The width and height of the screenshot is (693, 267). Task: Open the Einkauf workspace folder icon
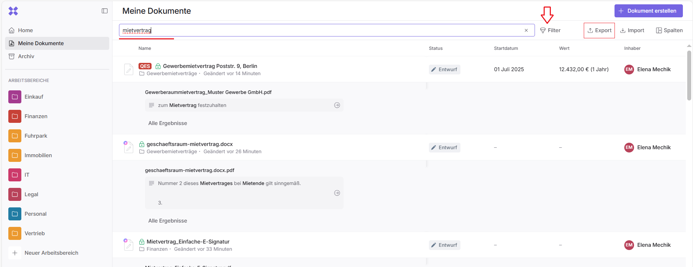[15, 97]
